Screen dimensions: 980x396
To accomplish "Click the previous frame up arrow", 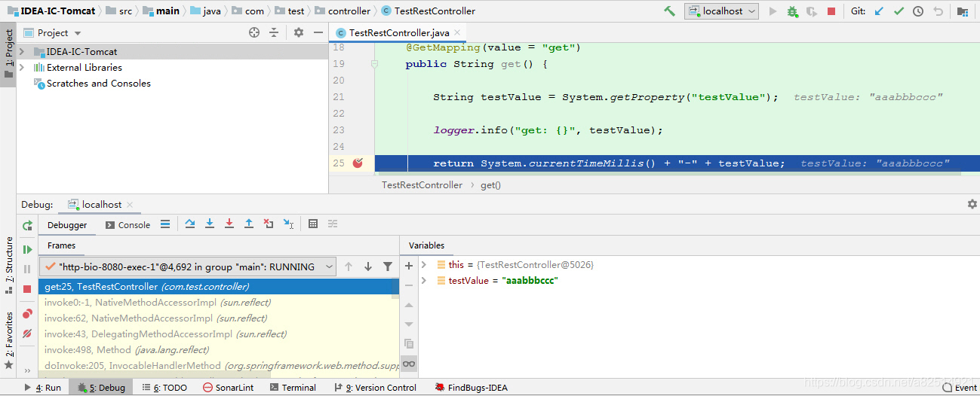I will coord(349,267).
